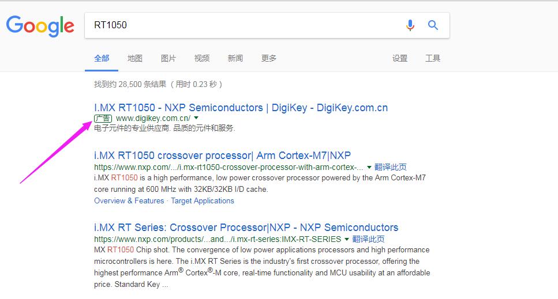The width and height of the screenshot is (558, 299).
Task: Click the 找到约 28,500 条结果 stats text
Action: click(x=158, y=84)
